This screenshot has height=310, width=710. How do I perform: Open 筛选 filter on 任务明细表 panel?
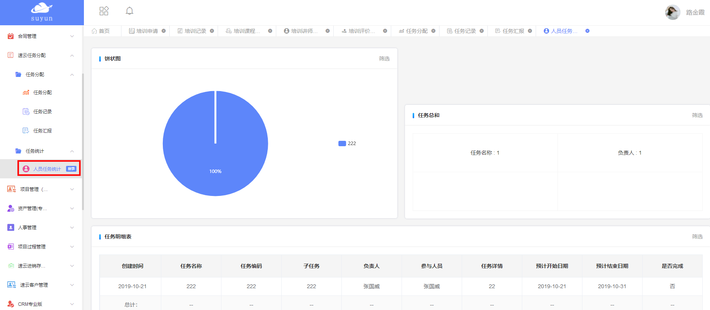pos(697,237)
